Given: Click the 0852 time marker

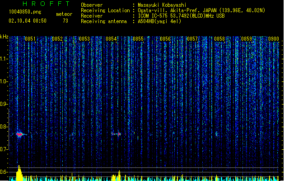Looking at the screenshot, I should [57, 39].
